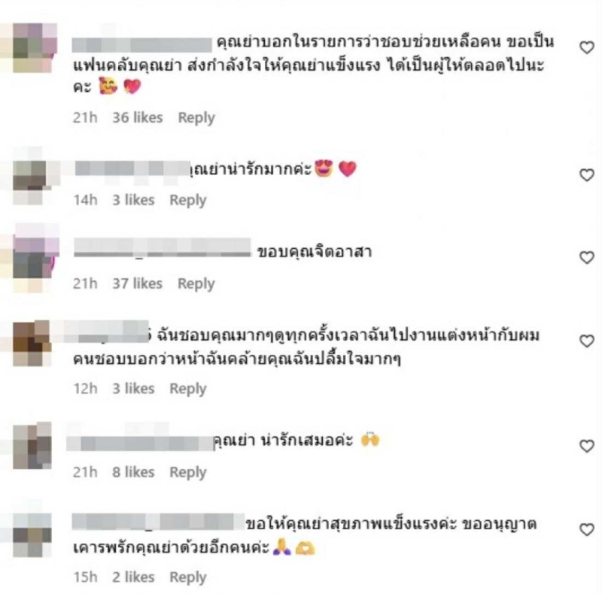Tap the heart on the 14h comment
Viewport: 602px width, 594px height.
586,175
